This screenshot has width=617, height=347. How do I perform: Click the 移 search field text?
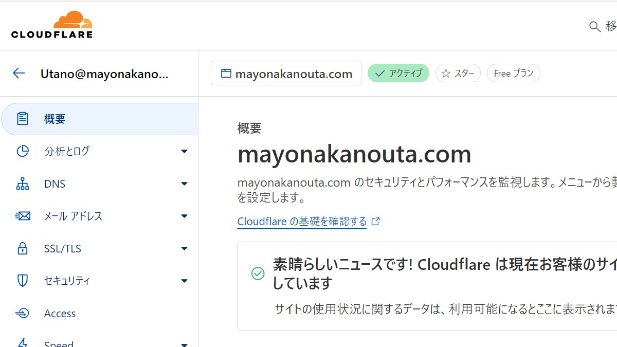coord(611,26)
